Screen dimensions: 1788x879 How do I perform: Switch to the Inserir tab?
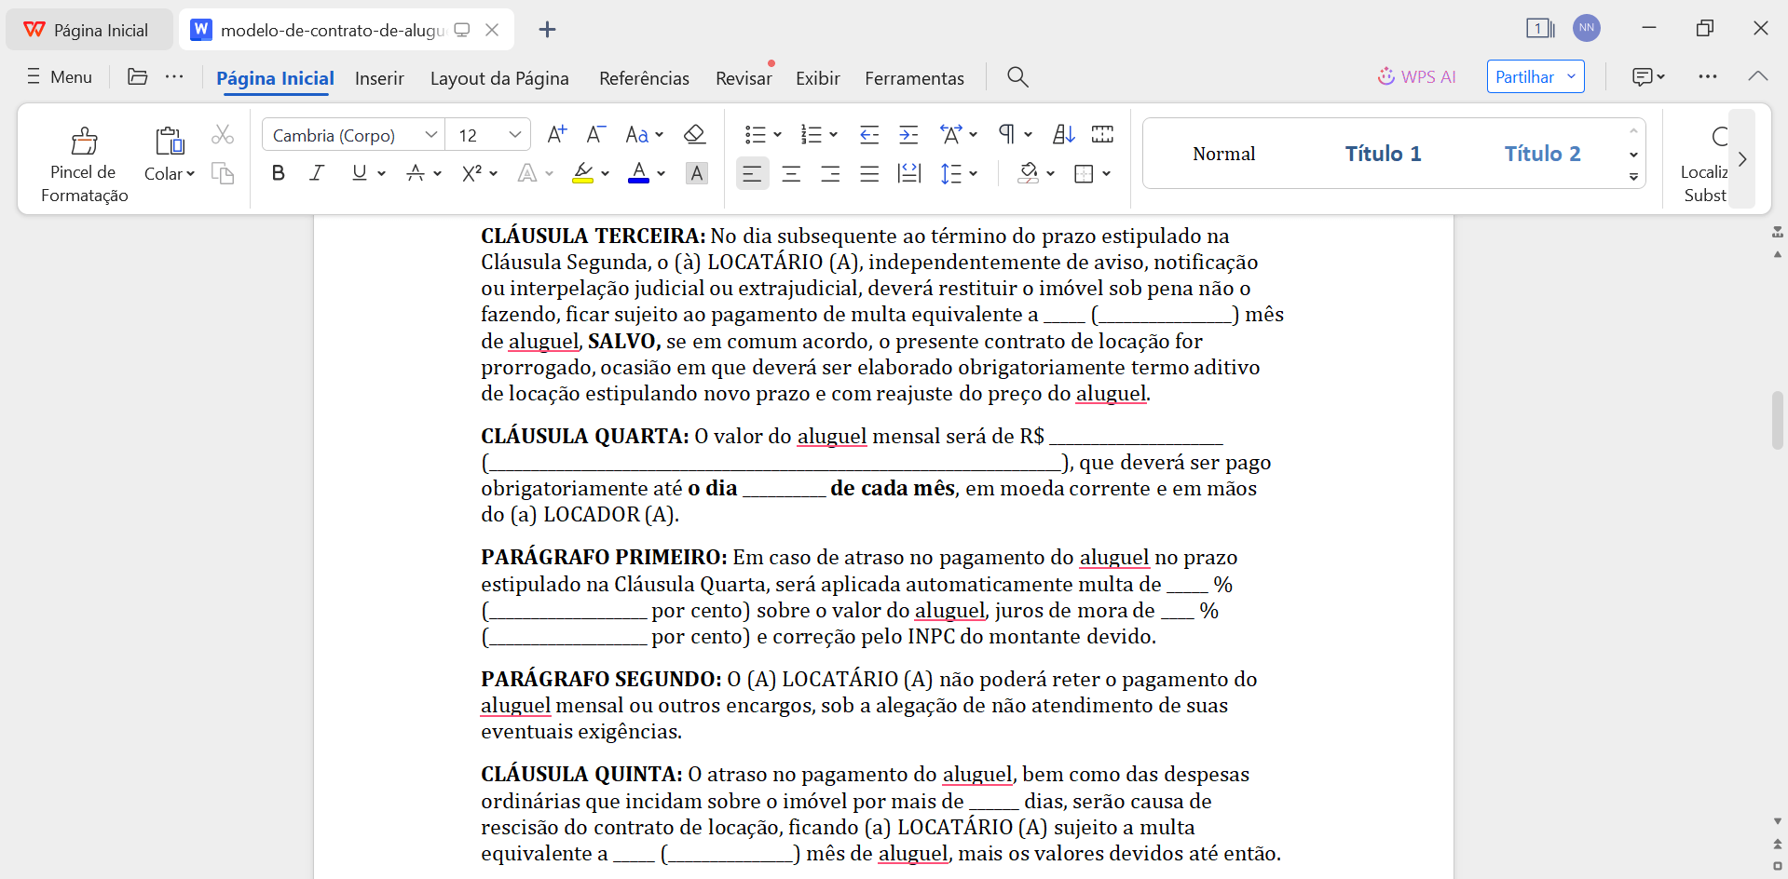pyautogui.click(x=379, y=78)
